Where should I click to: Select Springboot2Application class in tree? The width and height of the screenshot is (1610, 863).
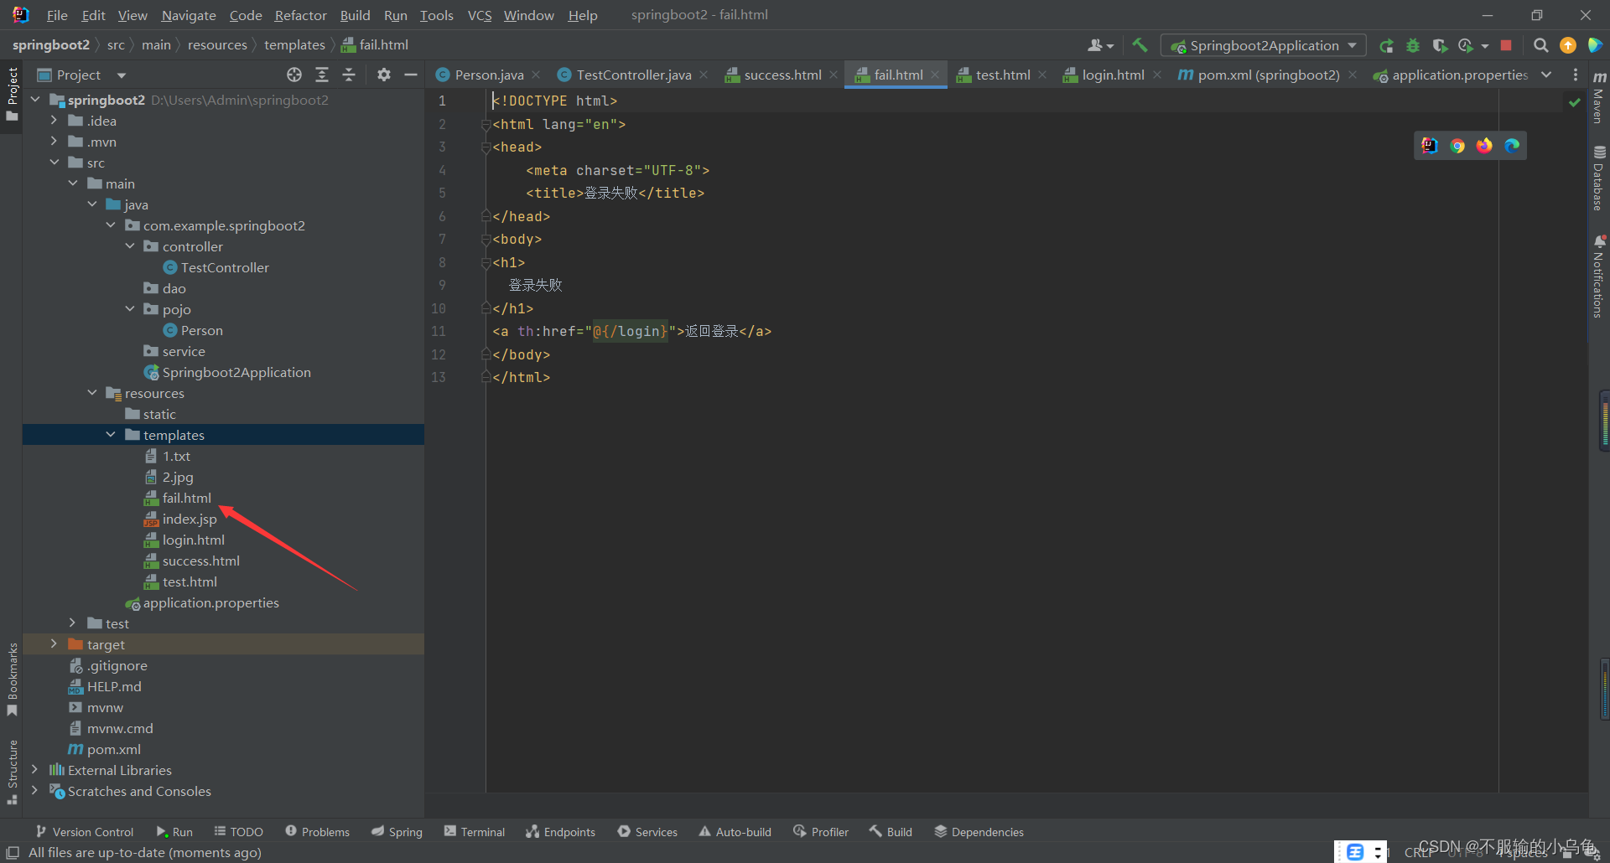[x=236, y=372]
